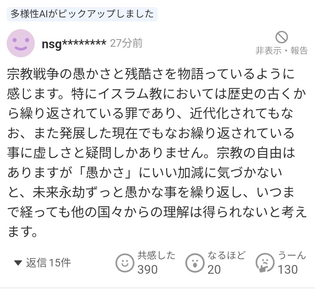This screenshot has height=291, width=315.
Task: Click the うーん thinking face icon
Action: (x=264, y=263)
